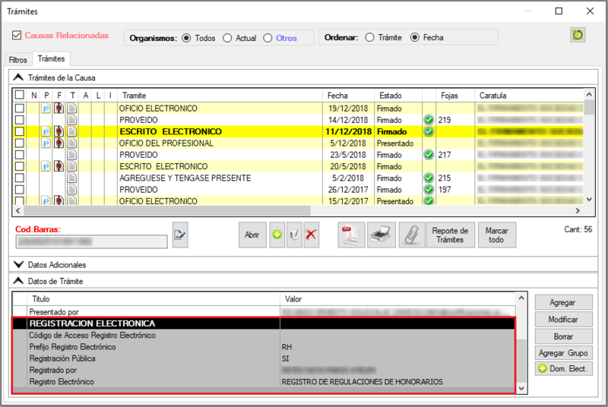
Task: Click the Cod.Barras input field
Action: pos(91,241)
